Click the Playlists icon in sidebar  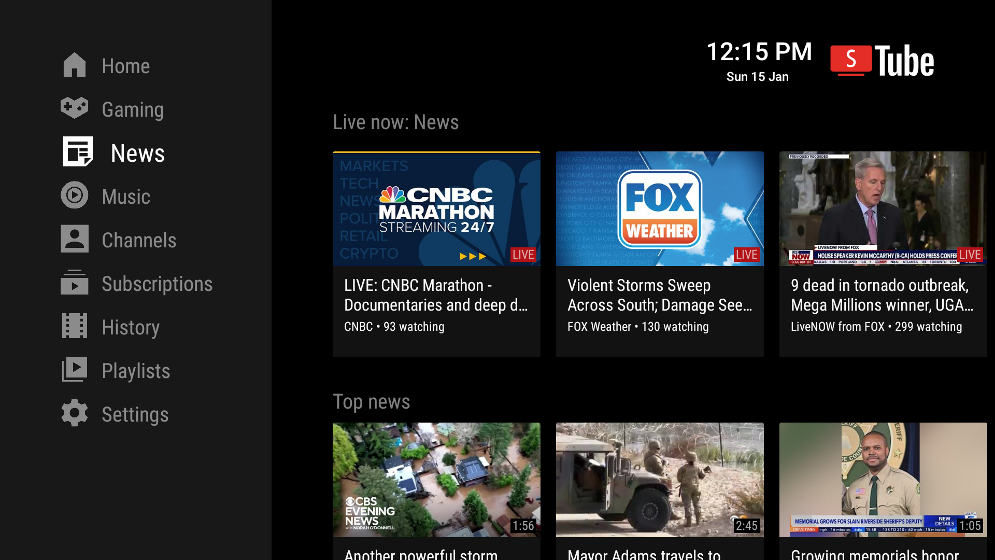coord(74,369)
